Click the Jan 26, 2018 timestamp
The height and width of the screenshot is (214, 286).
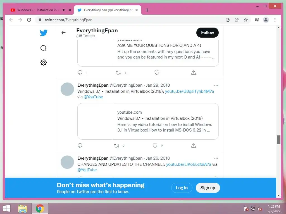pyautogui.click(x=158, y=158)
